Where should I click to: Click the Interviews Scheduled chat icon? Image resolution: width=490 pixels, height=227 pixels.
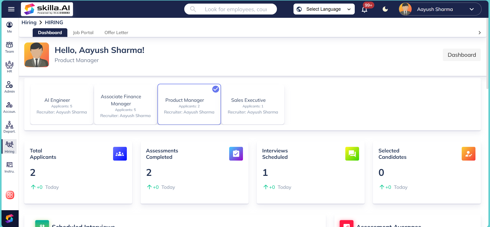point(352,154)
